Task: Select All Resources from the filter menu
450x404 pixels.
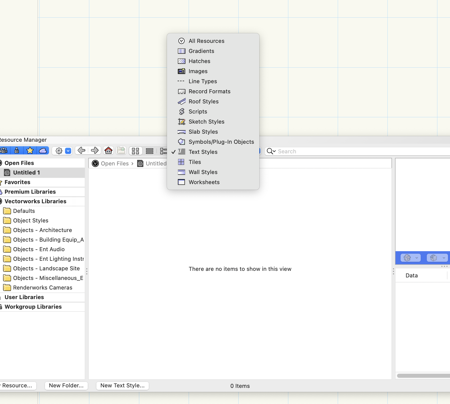Action: pos(206,41)
